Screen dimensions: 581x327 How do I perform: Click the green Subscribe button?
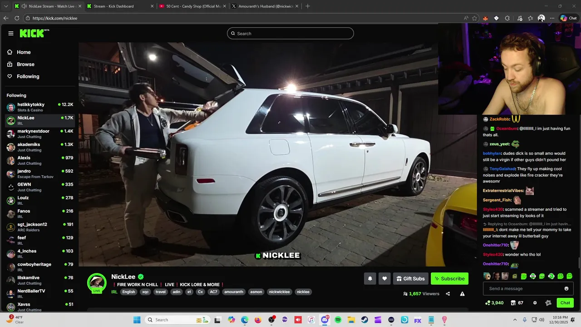[x=449, y=278]
